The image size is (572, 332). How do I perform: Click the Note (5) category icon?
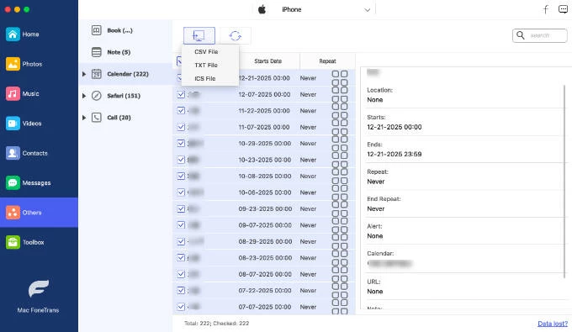coord(96,52)
